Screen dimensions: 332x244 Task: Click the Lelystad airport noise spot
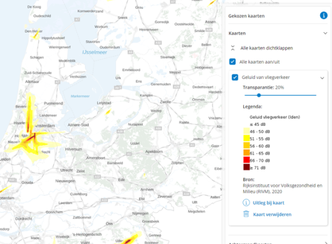[108, 112]
